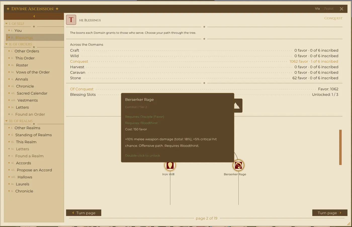Screen dimensions: 352x227
Task: Open the Accords page
Action: (35, 163)
